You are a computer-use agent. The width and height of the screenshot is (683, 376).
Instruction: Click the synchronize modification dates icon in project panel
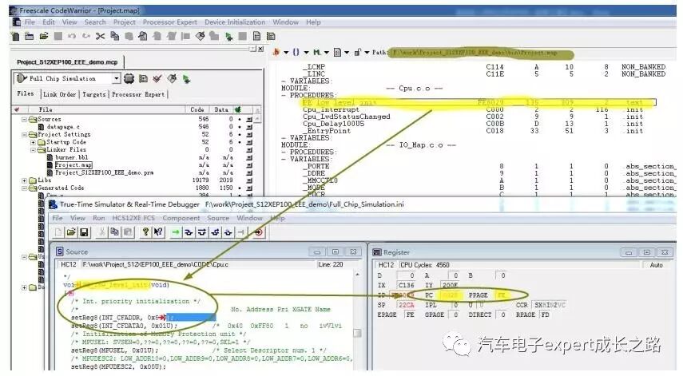[x=143, y=78]
